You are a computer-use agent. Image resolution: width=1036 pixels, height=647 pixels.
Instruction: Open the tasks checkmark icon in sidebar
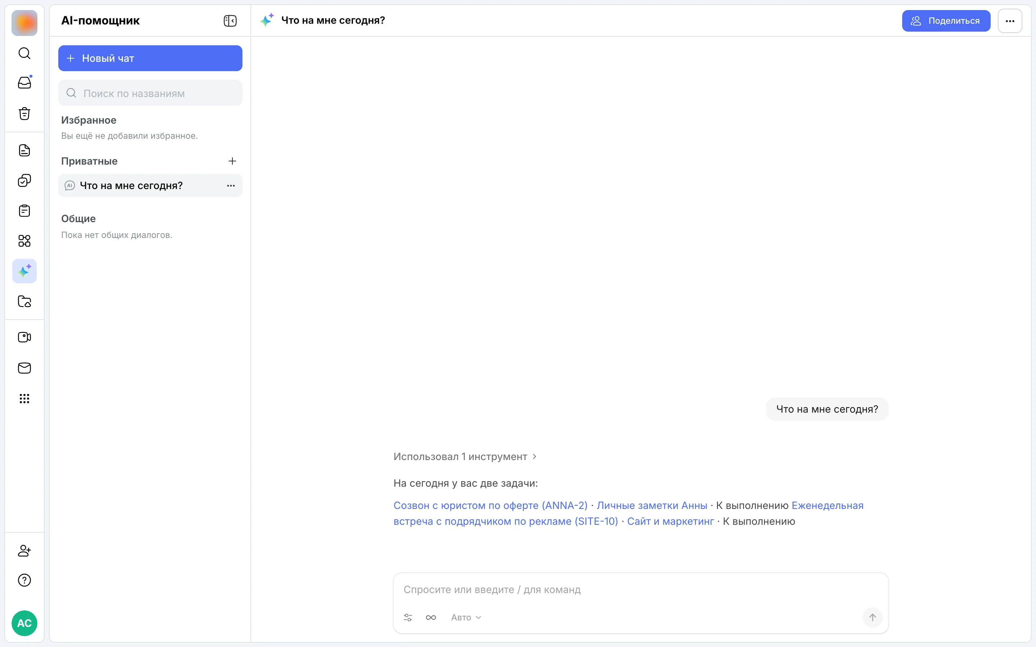coord(24,180)
